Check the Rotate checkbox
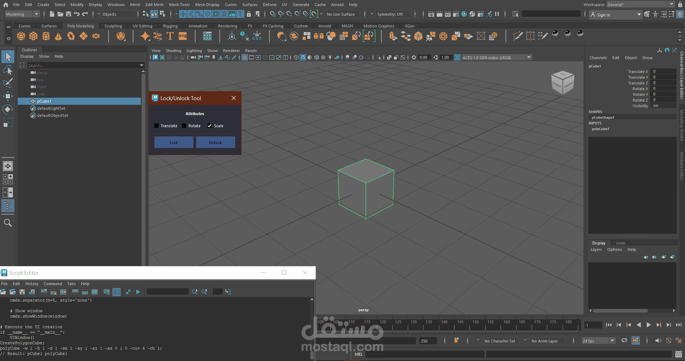This screenshot has height=361, width=685. point(184,126)
